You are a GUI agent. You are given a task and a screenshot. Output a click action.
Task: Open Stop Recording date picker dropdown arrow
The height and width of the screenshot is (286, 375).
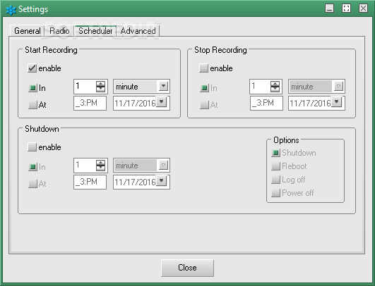[337, 102]
